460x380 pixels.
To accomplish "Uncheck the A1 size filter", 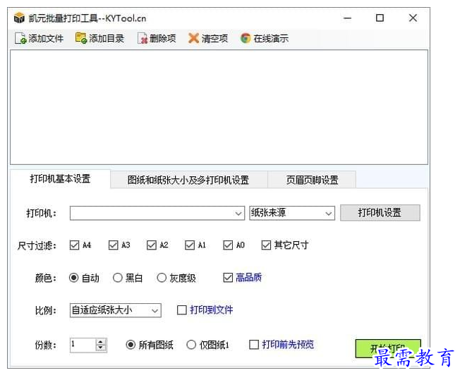I will tap(190, 245).
